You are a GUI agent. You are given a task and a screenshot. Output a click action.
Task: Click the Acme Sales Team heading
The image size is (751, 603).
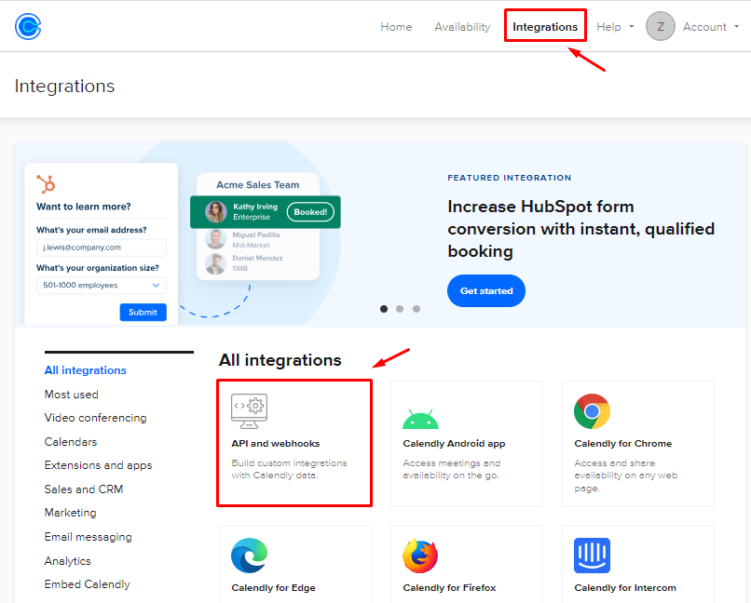tap(258, 184)
